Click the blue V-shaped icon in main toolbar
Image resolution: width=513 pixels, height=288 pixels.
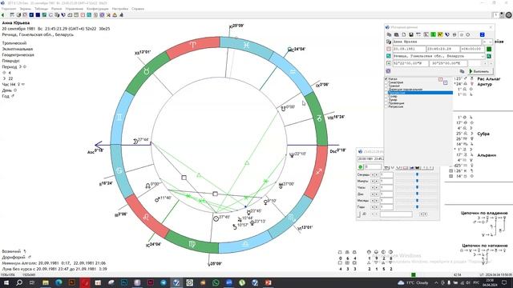[x=63, y=15]
